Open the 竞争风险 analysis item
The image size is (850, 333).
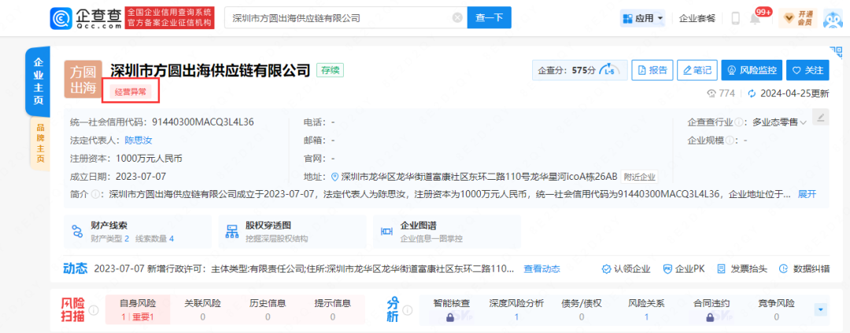[x=776, y=310]
